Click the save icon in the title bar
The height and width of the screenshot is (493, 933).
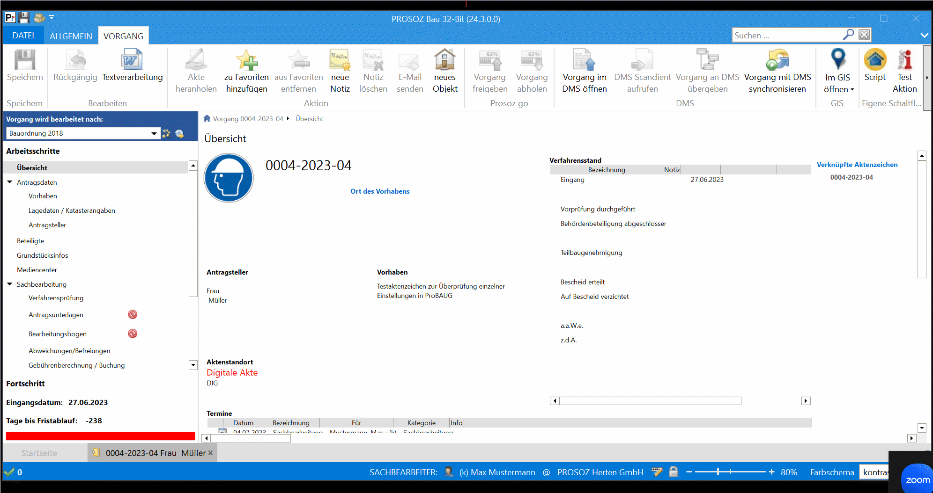tap(24, 18)
